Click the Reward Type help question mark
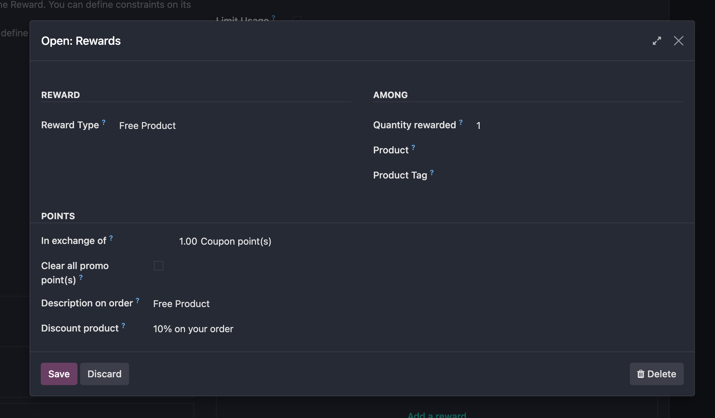Screen dimensions: 715x418 coord(104,122)
